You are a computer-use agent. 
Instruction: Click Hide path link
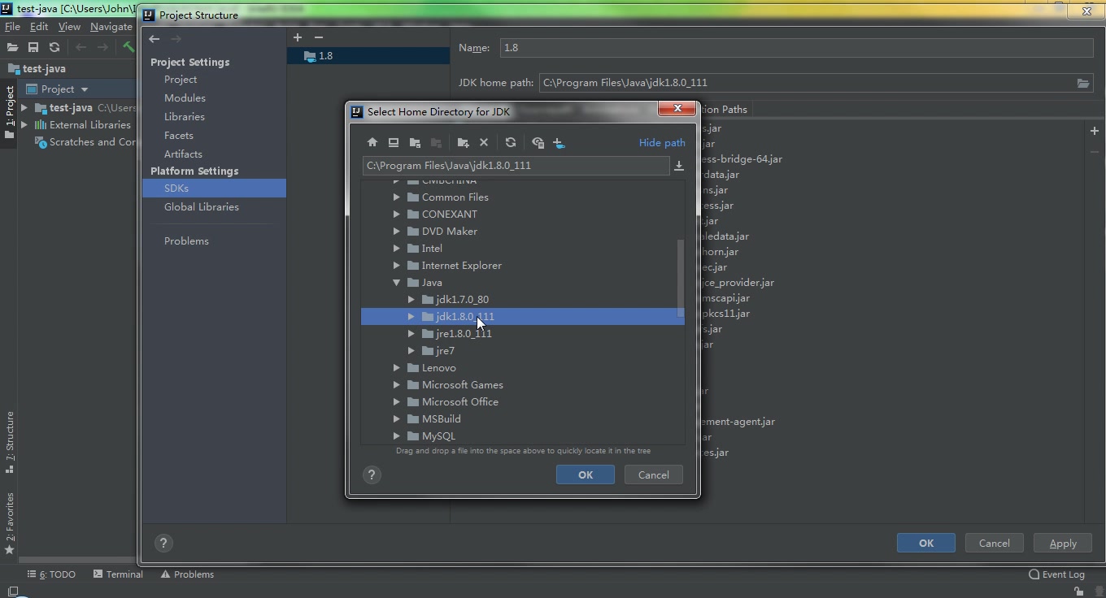click(662, 143)
